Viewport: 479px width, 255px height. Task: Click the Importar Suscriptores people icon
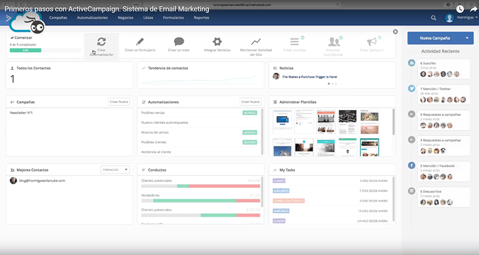[334, 41]
